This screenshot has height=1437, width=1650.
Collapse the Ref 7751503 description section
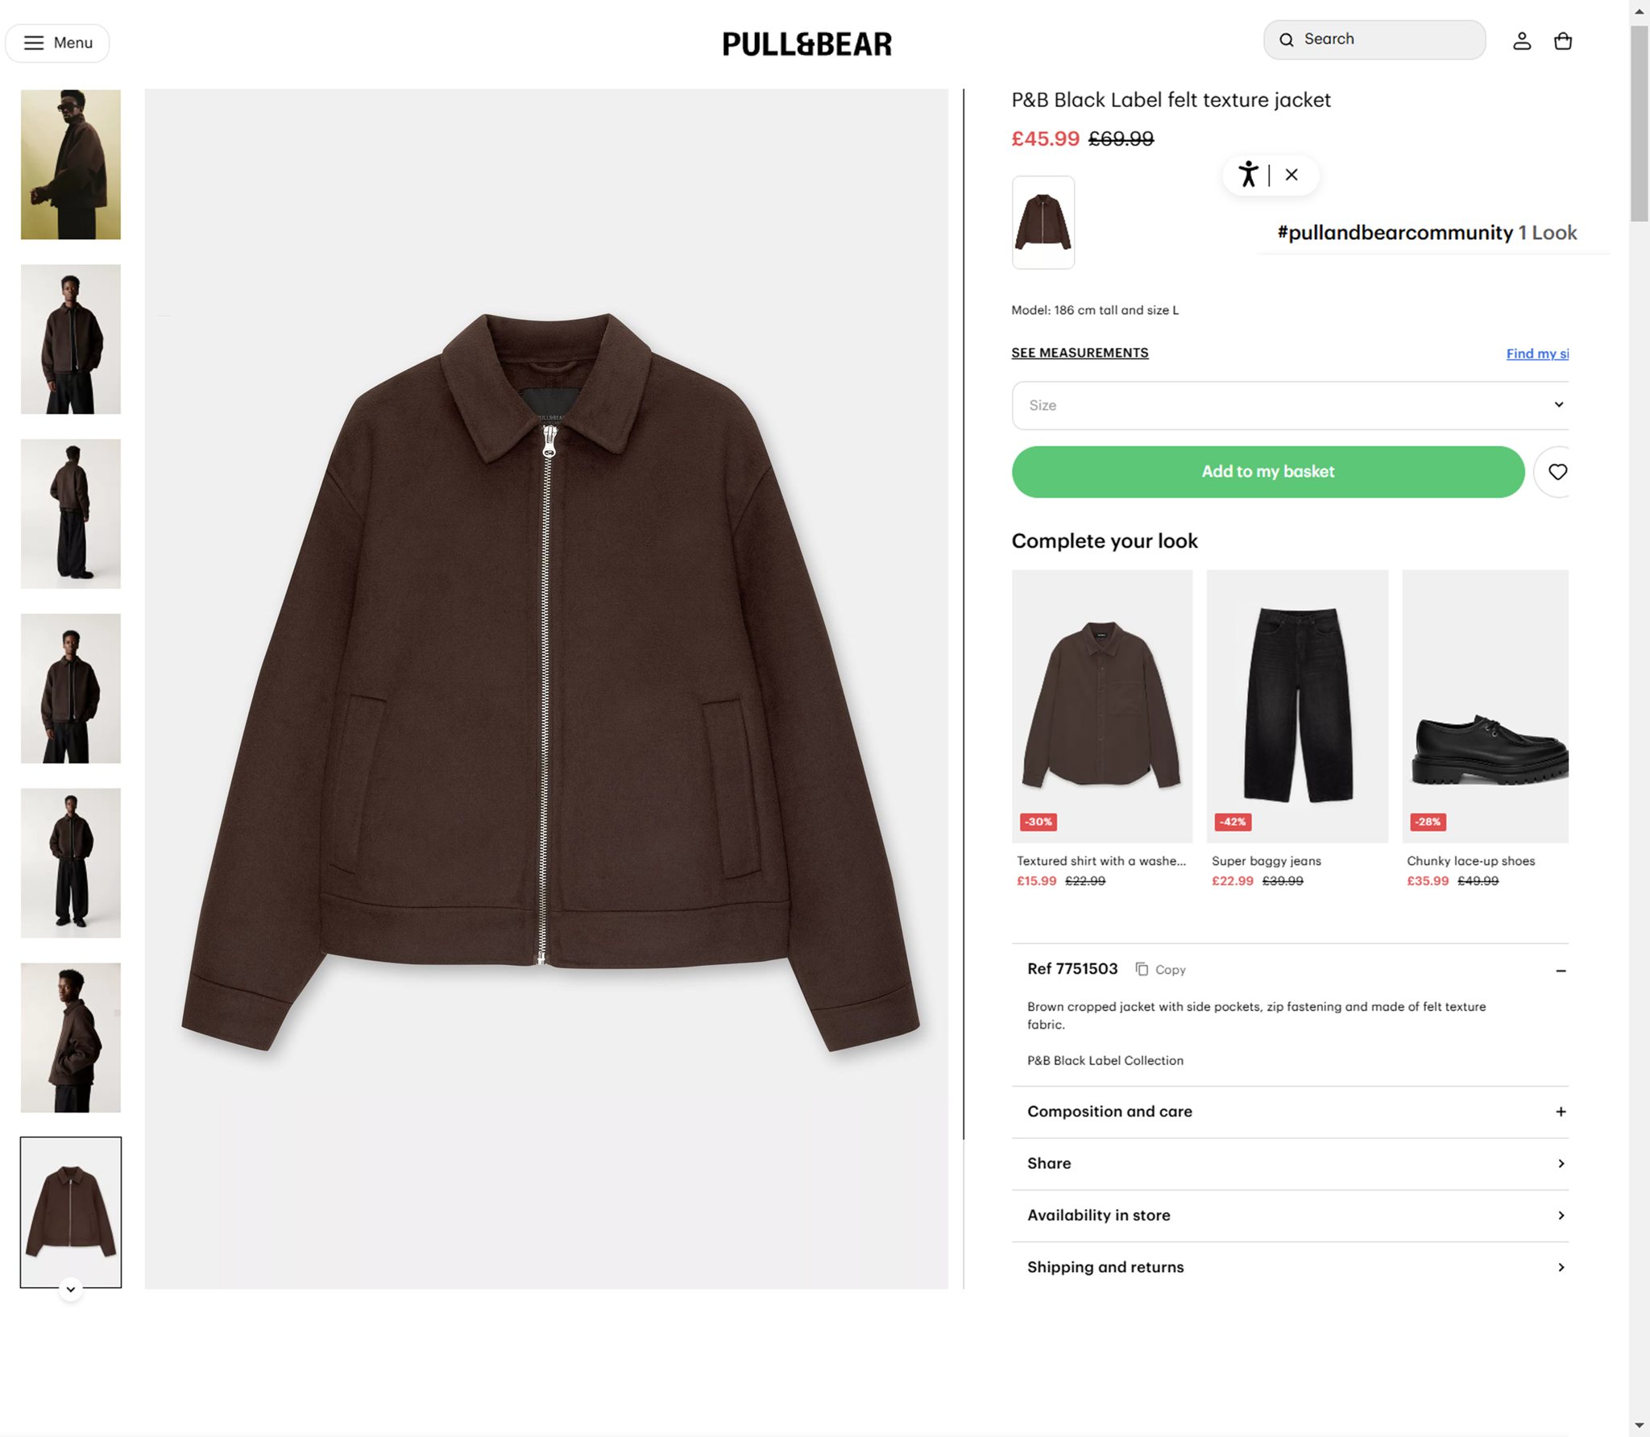click(x=1560, y=971)
